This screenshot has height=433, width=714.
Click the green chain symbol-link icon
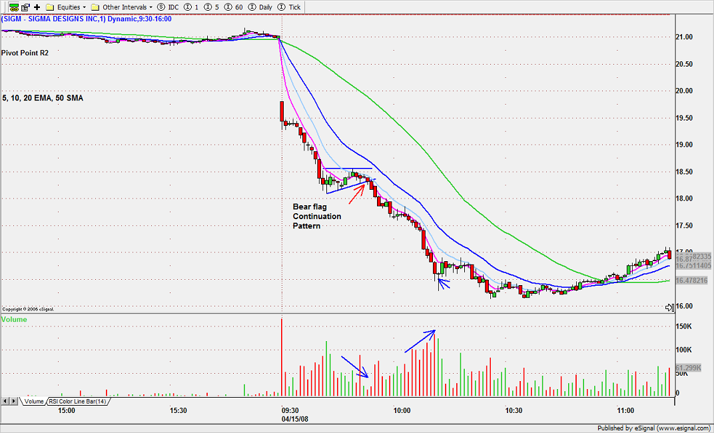pos(14,7)
